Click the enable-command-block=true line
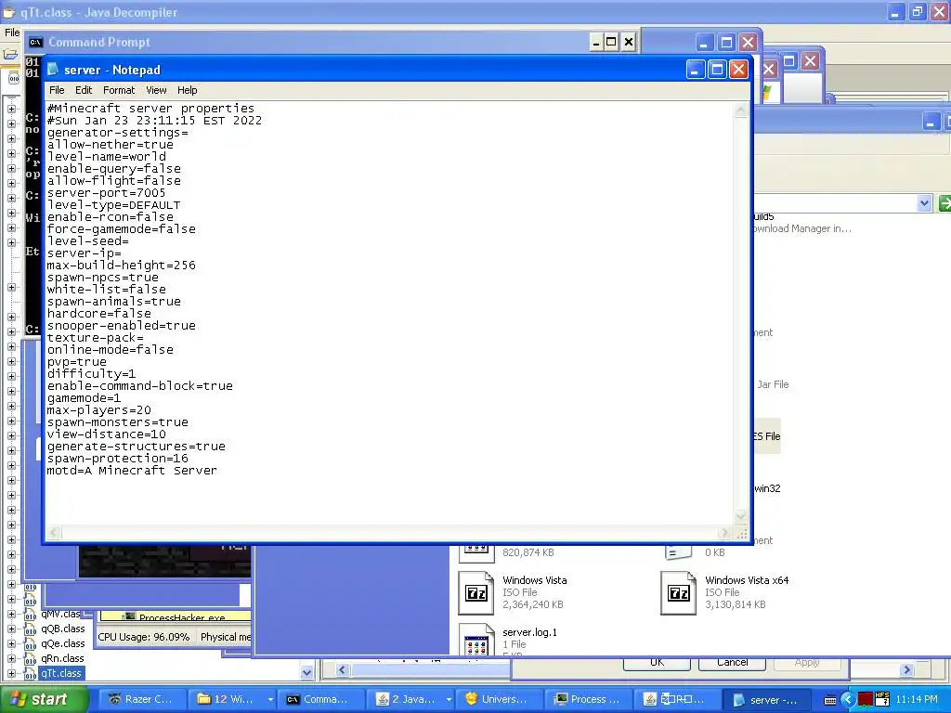 (140, 386)
